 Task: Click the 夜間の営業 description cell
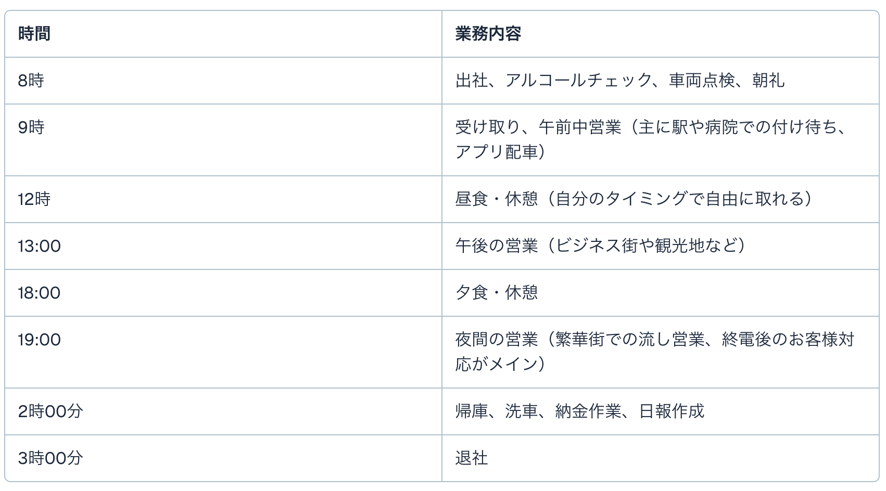[x=496, y=340]
